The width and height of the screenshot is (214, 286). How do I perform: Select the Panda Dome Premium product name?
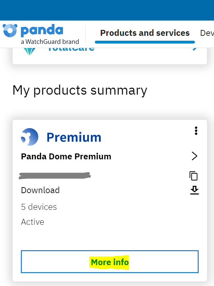(66, 157)
